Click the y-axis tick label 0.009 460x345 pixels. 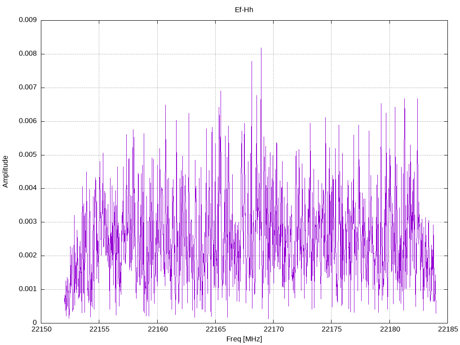27,20
